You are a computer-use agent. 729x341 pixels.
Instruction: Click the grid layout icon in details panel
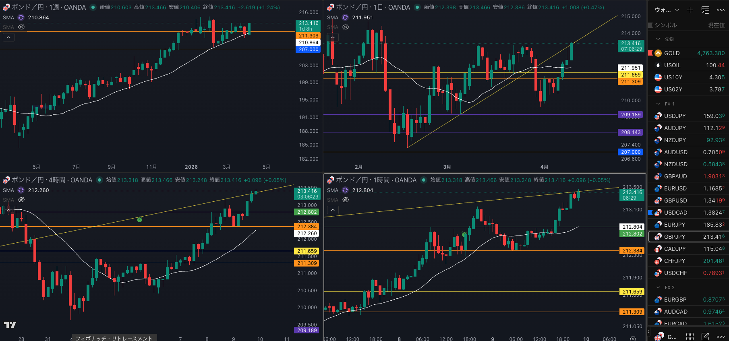click(x=690, y=336)
